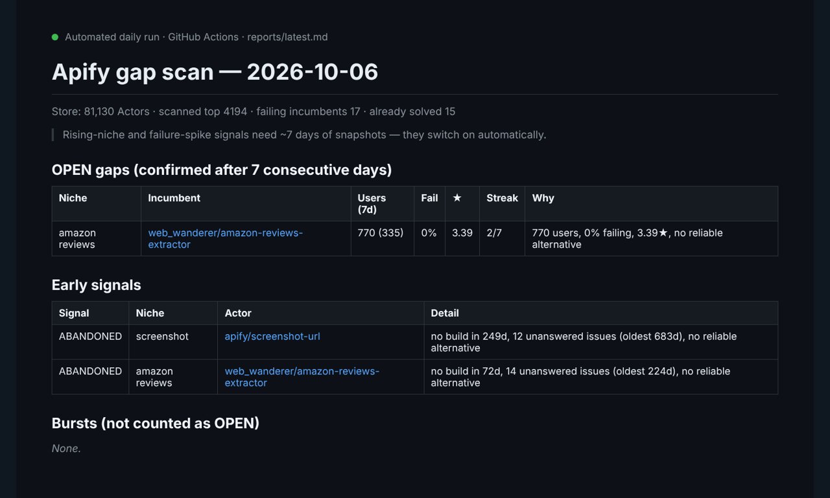Open web_wanderer/amazon-reviews-extractor link in OPEN gaps table
The width and height of the screenshot is (830, 498).
coord(225,238)
